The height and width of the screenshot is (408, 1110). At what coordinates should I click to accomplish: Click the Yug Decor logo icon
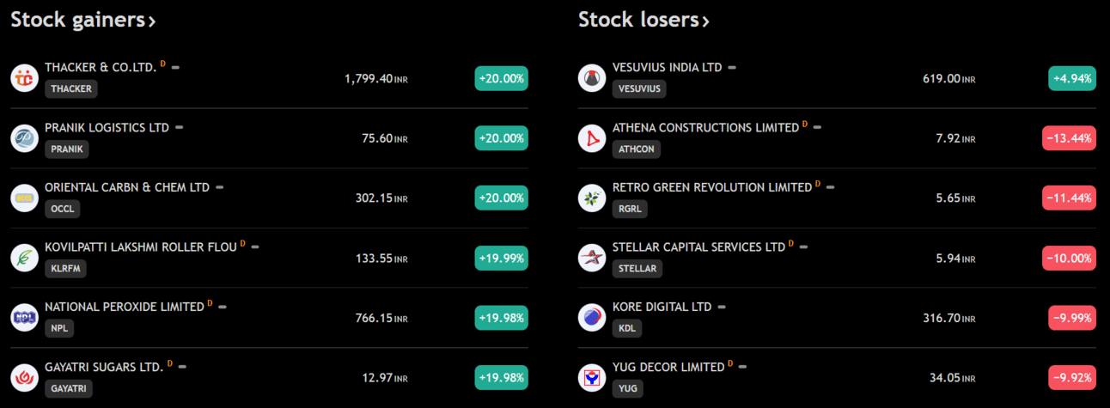592,378
